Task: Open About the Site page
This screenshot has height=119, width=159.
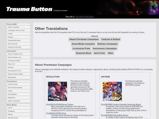Action: [x=19, y=44]
